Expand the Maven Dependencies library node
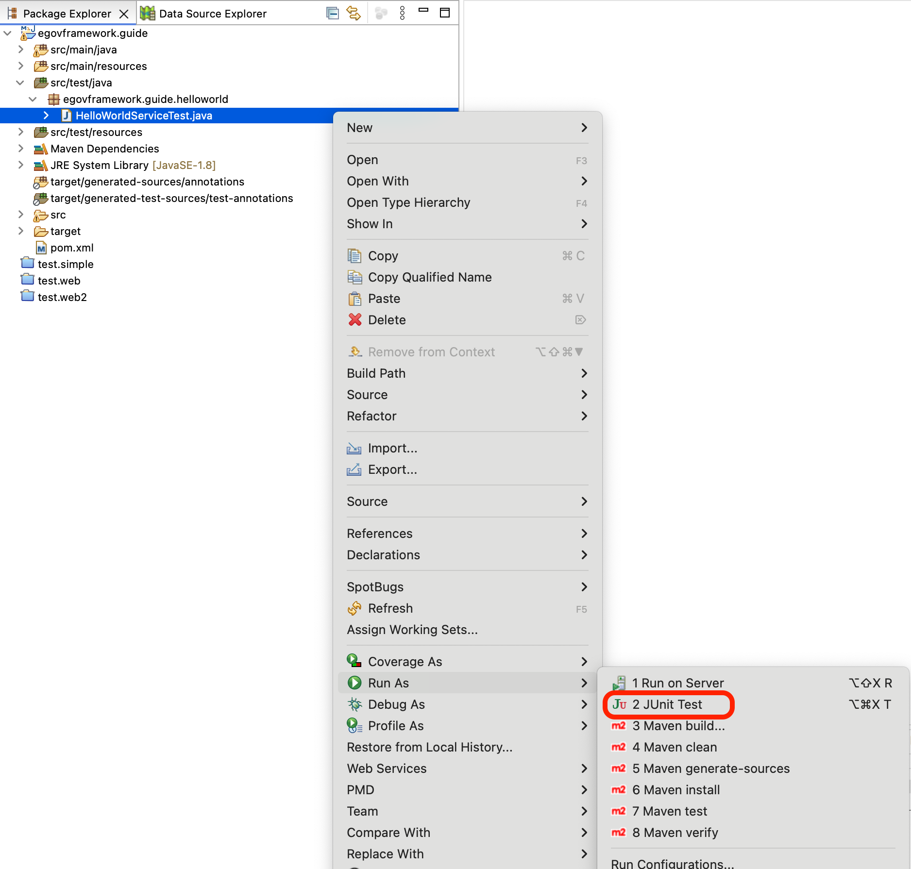This screenshot has height=869, width=911. (x=20, y=149)
